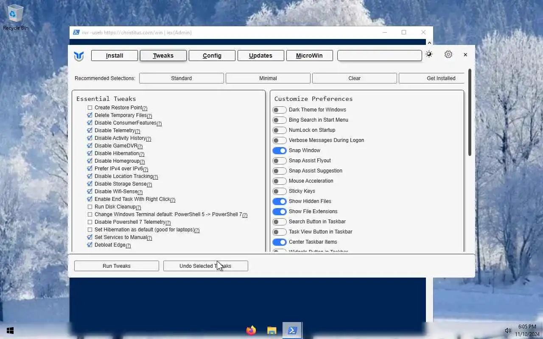Viewport: 543px width, 339px height.
Task: Enable Snap Assist Flyout toggle
Action: (x=280, y=161)
